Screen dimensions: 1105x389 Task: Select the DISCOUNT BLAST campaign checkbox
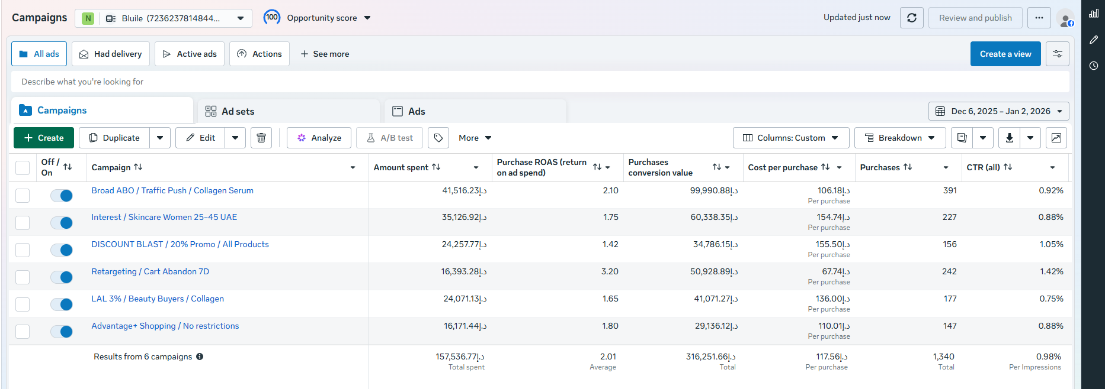click(23, 250)
